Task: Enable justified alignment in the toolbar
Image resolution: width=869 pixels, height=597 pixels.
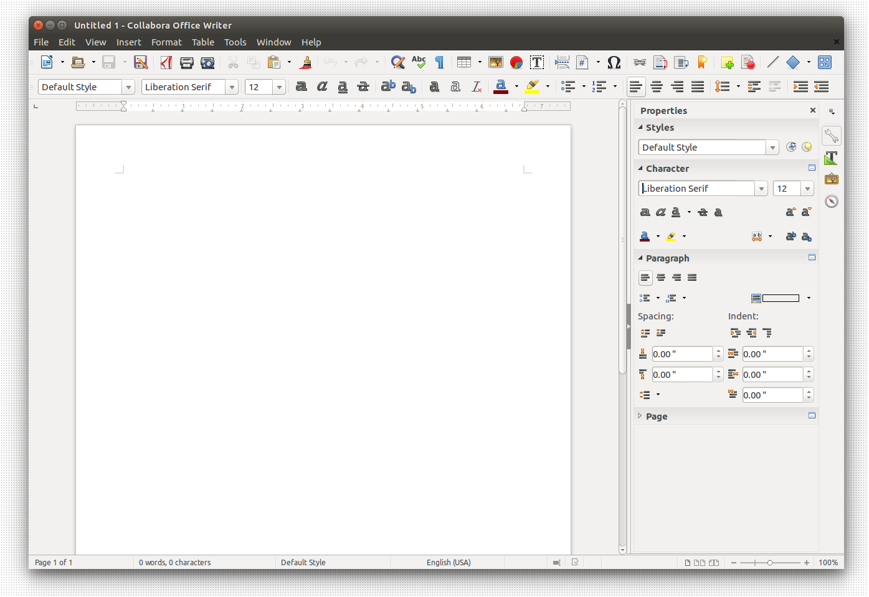Action: (698, 87)
